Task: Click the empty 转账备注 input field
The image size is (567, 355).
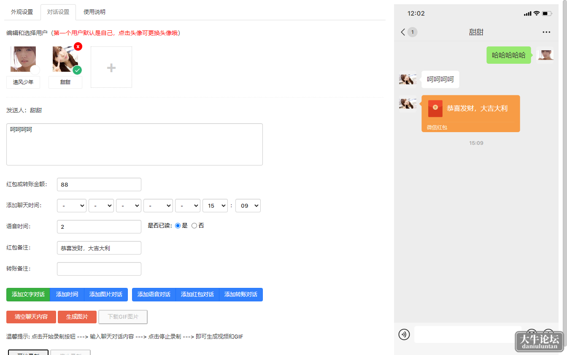Action: pyautogui.click(x=99, y=269)
